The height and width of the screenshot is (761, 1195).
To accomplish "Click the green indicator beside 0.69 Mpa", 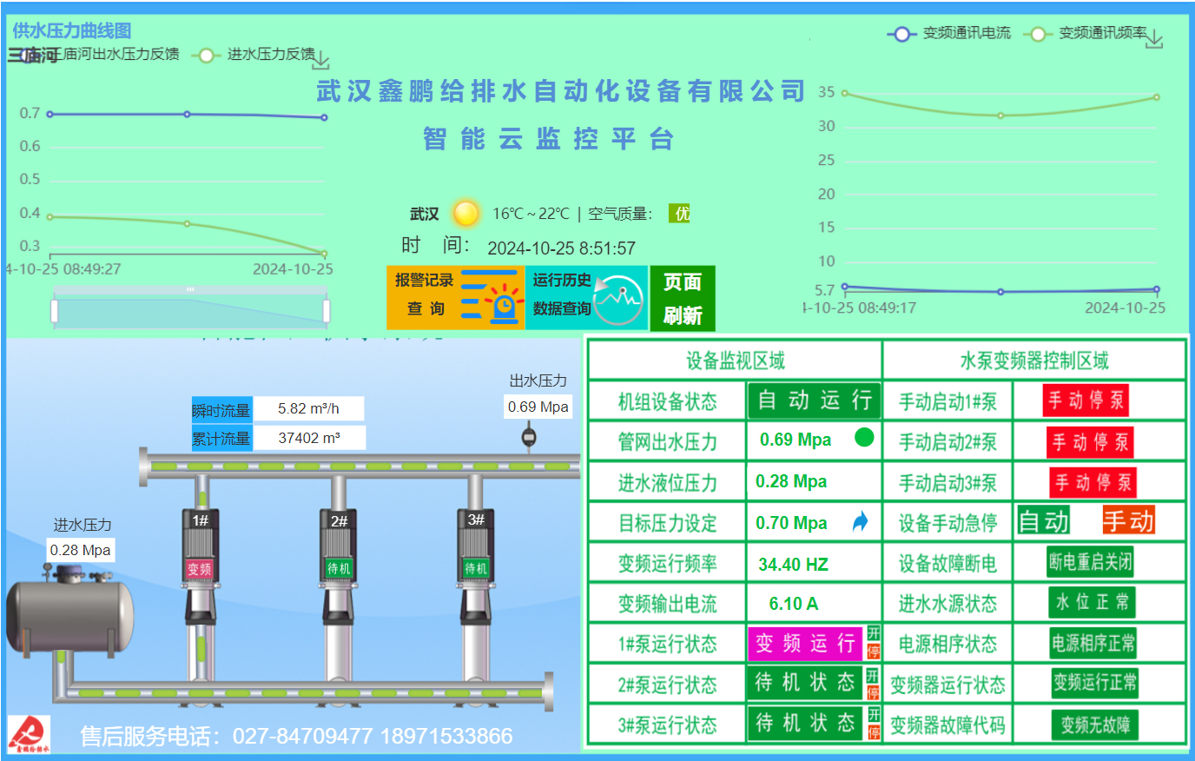I will coord(864,437).
